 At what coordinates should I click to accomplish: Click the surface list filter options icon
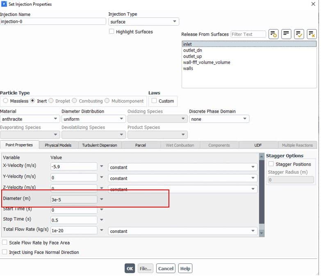[273, 34]
